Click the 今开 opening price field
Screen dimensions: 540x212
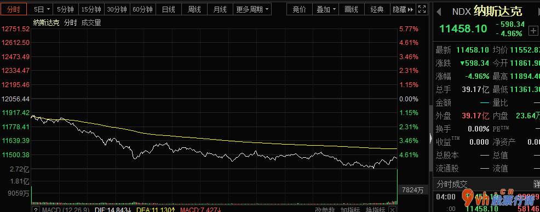point(516,63)
